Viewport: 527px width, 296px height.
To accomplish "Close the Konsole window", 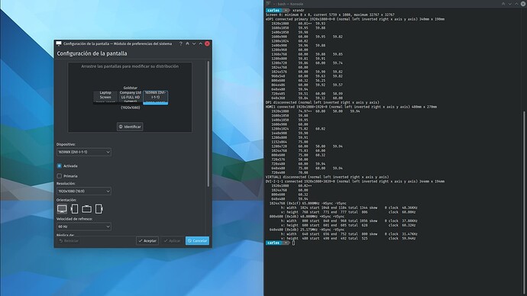I will [523, 4].
